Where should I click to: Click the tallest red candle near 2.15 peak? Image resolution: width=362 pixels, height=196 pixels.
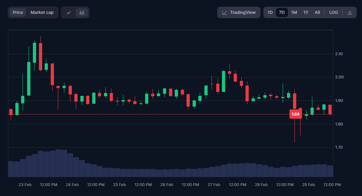(x=40, y=57)
